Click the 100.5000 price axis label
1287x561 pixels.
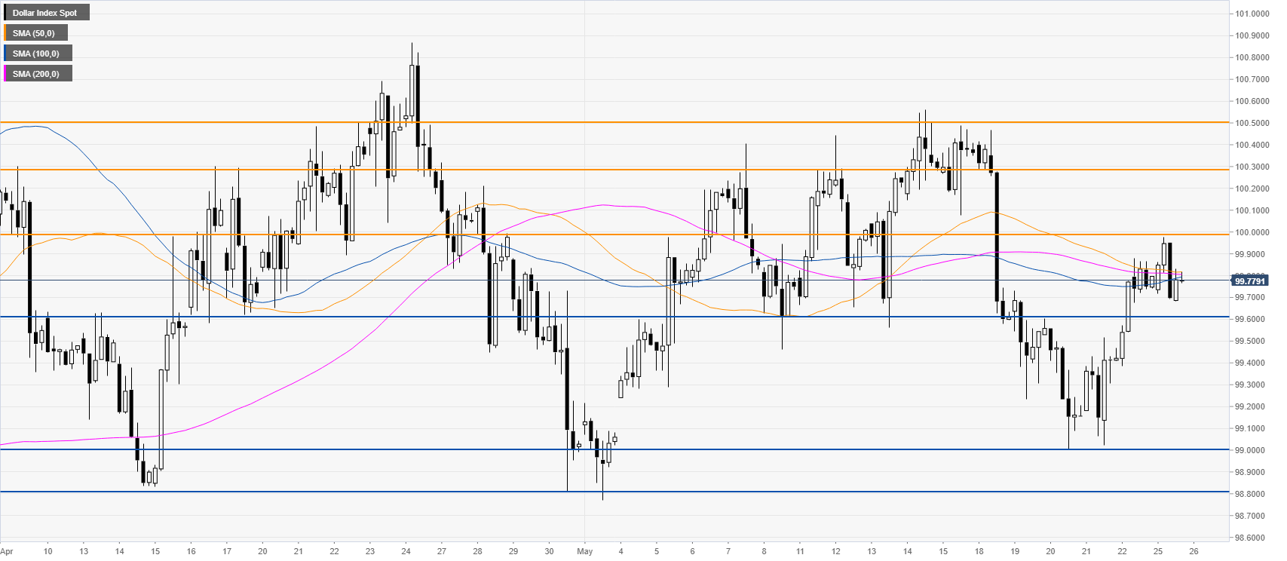(x=1251, y=123)
